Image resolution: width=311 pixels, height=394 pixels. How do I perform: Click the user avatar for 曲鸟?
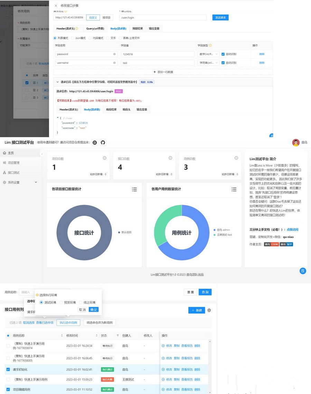coord(296,143)
